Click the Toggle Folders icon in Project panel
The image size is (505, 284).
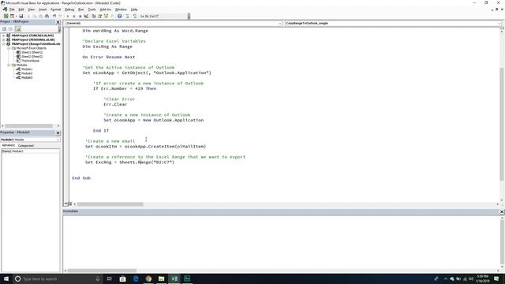(17, 29)
